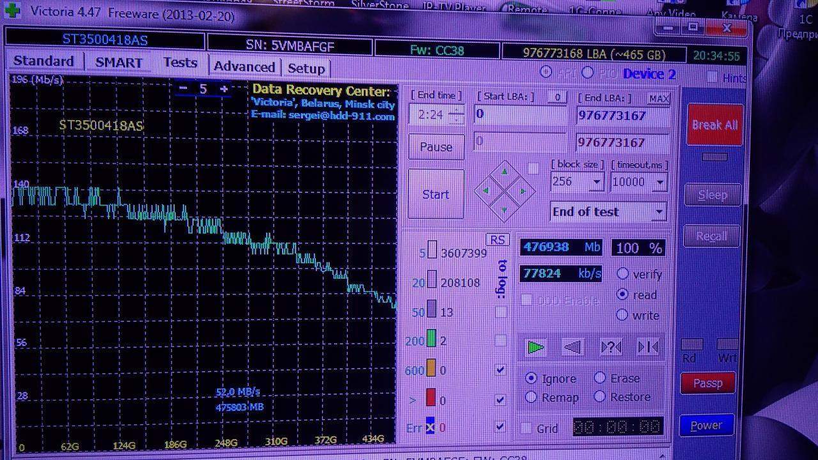This screenshot has height=460, width=818.
Task: Select the Tests tab
Action: (180, 63)
